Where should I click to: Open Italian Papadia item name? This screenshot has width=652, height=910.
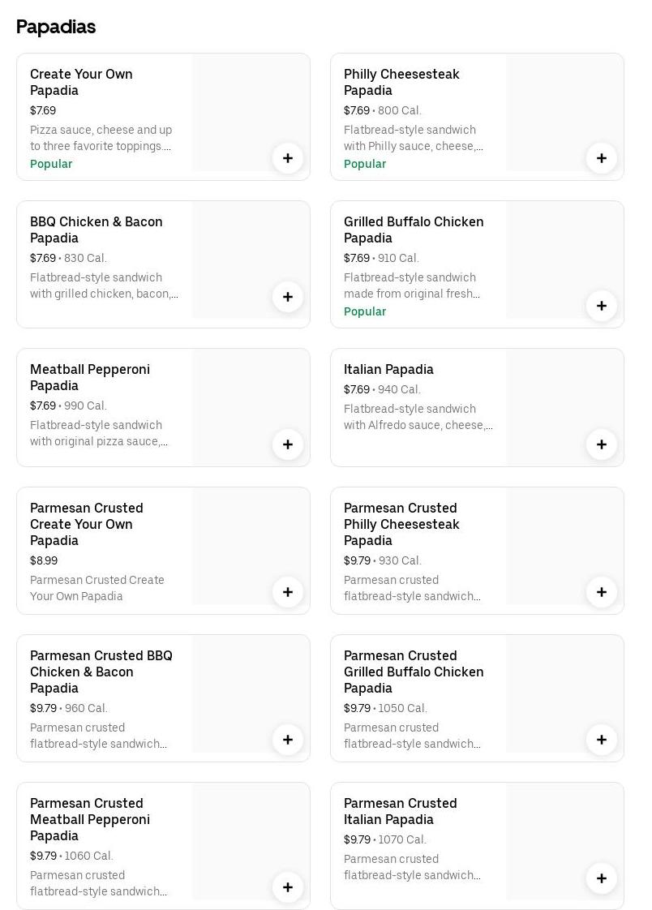click(388, 369)
